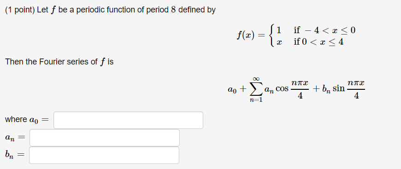Click 'Then the Fourier series of f is' text

click(59, 62)
